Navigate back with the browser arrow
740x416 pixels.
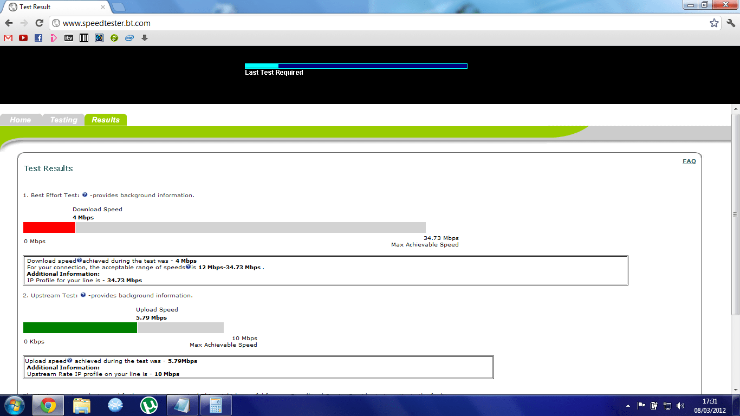pyautogui.click(x=9, y=23)
